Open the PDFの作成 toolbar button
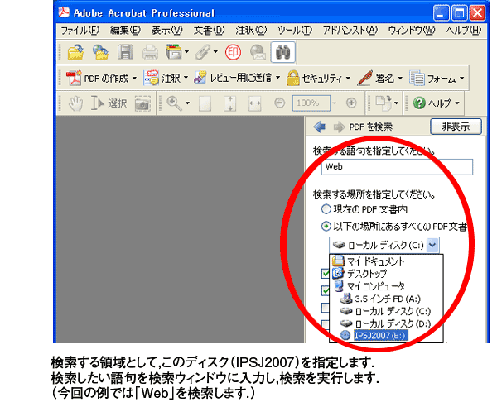 pyautogui.click(x=101, y=79)
